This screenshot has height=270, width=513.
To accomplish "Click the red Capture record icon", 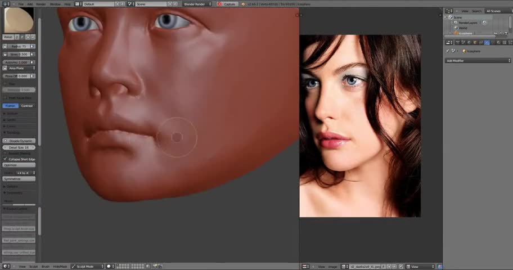I will click(220, 4).
